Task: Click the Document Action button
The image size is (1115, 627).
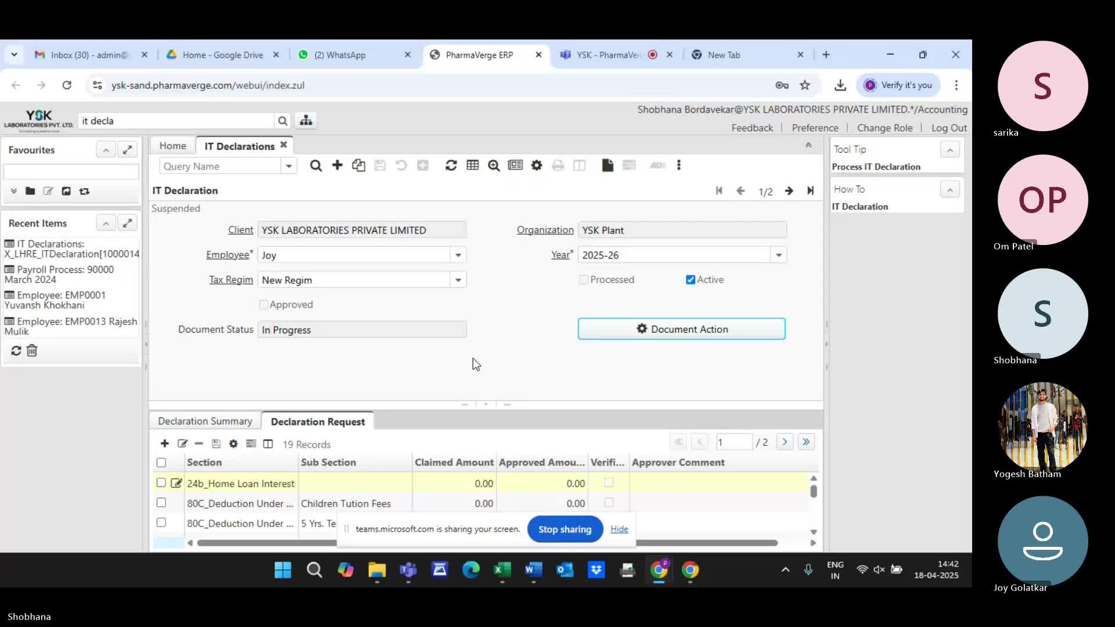Action: [x=682, y=329]
